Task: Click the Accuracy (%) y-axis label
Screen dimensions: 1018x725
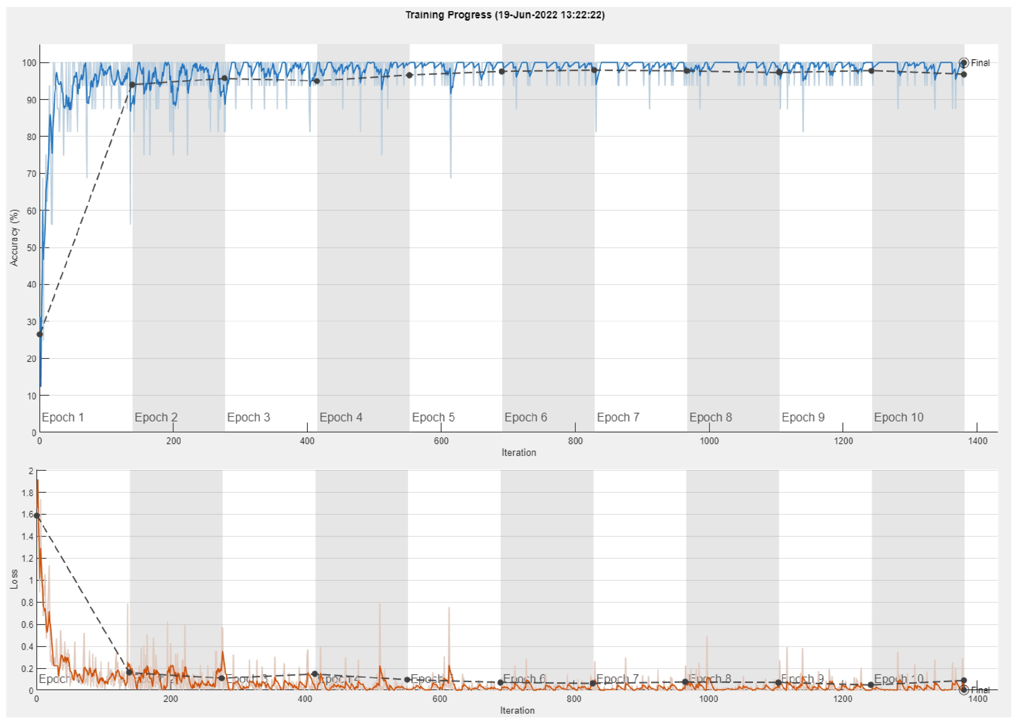Action: (x=14, y=238)
